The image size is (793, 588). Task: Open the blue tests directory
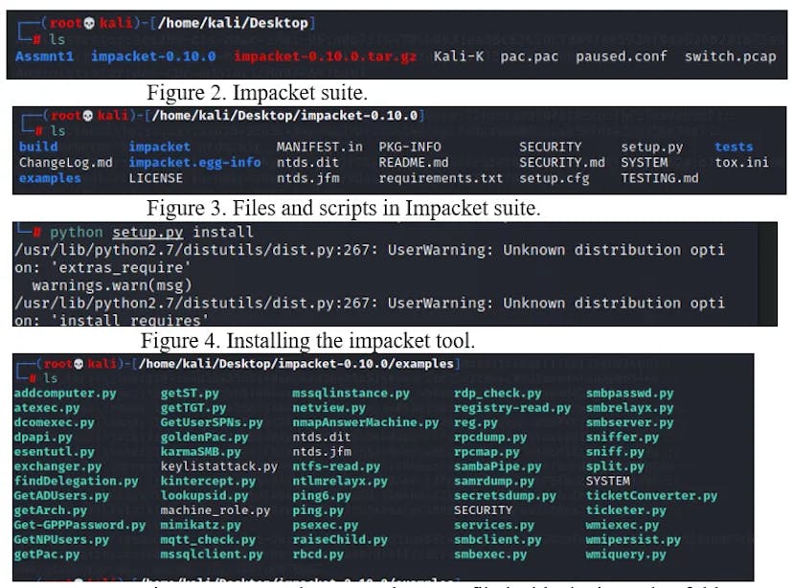tap(734, 147)
